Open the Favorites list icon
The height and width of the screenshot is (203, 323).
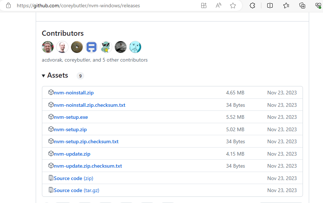(x=286, y=5)
